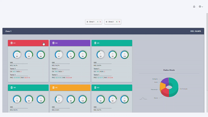Click the Em Produção chart label

point(184,89)
